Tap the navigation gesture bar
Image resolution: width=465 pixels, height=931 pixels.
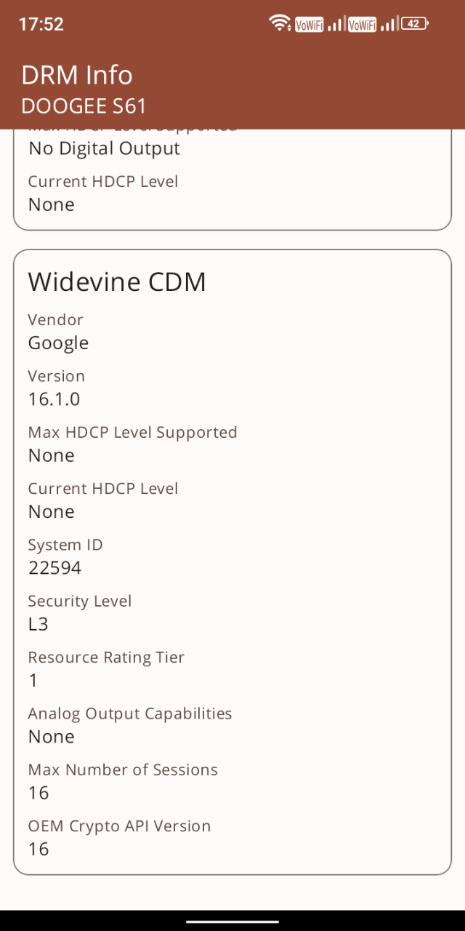tap(232, 921)
